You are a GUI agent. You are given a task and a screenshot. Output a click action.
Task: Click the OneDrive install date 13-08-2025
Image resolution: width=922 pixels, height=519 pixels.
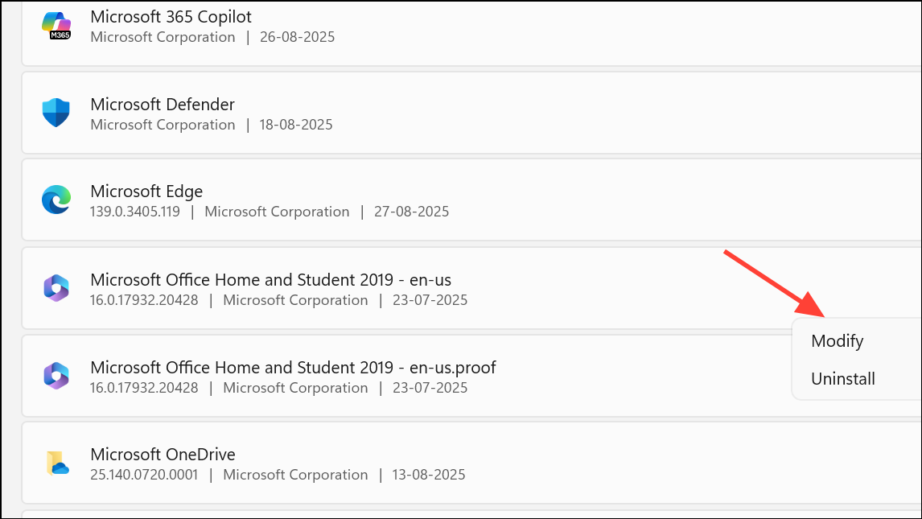427,475
